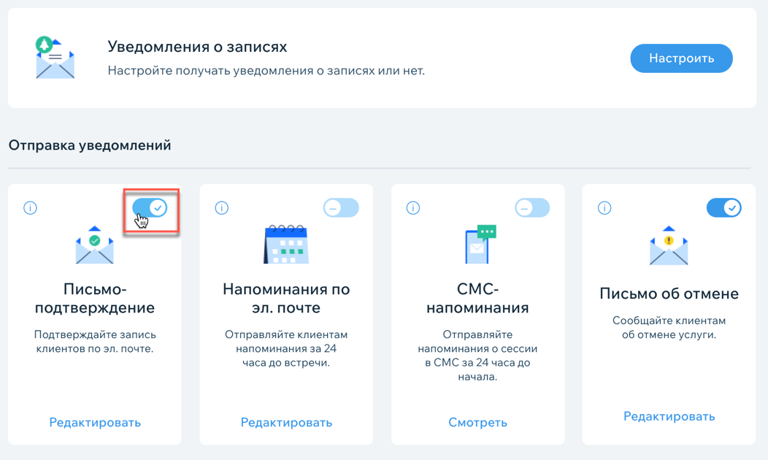Viewport: 768px width, 460px height.
Task: Toggle the Письмо-подтверждение switch
Action: [150, 207]
